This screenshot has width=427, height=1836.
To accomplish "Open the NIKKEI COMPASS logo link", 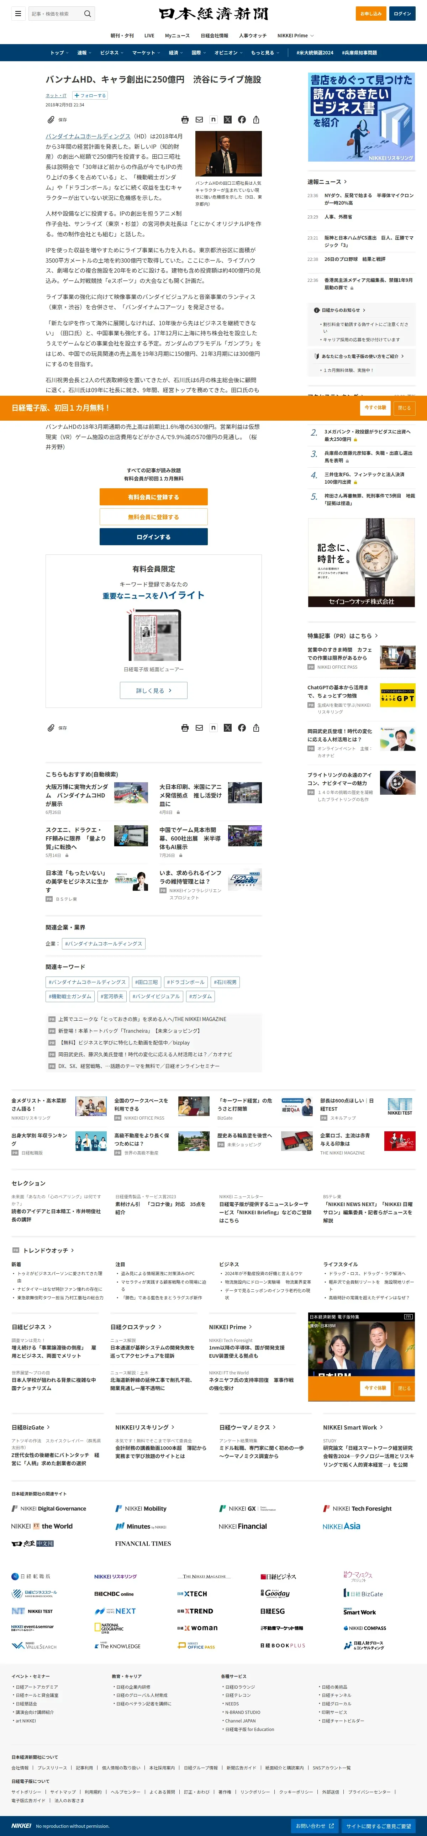I will click(x=364, y=1628).
